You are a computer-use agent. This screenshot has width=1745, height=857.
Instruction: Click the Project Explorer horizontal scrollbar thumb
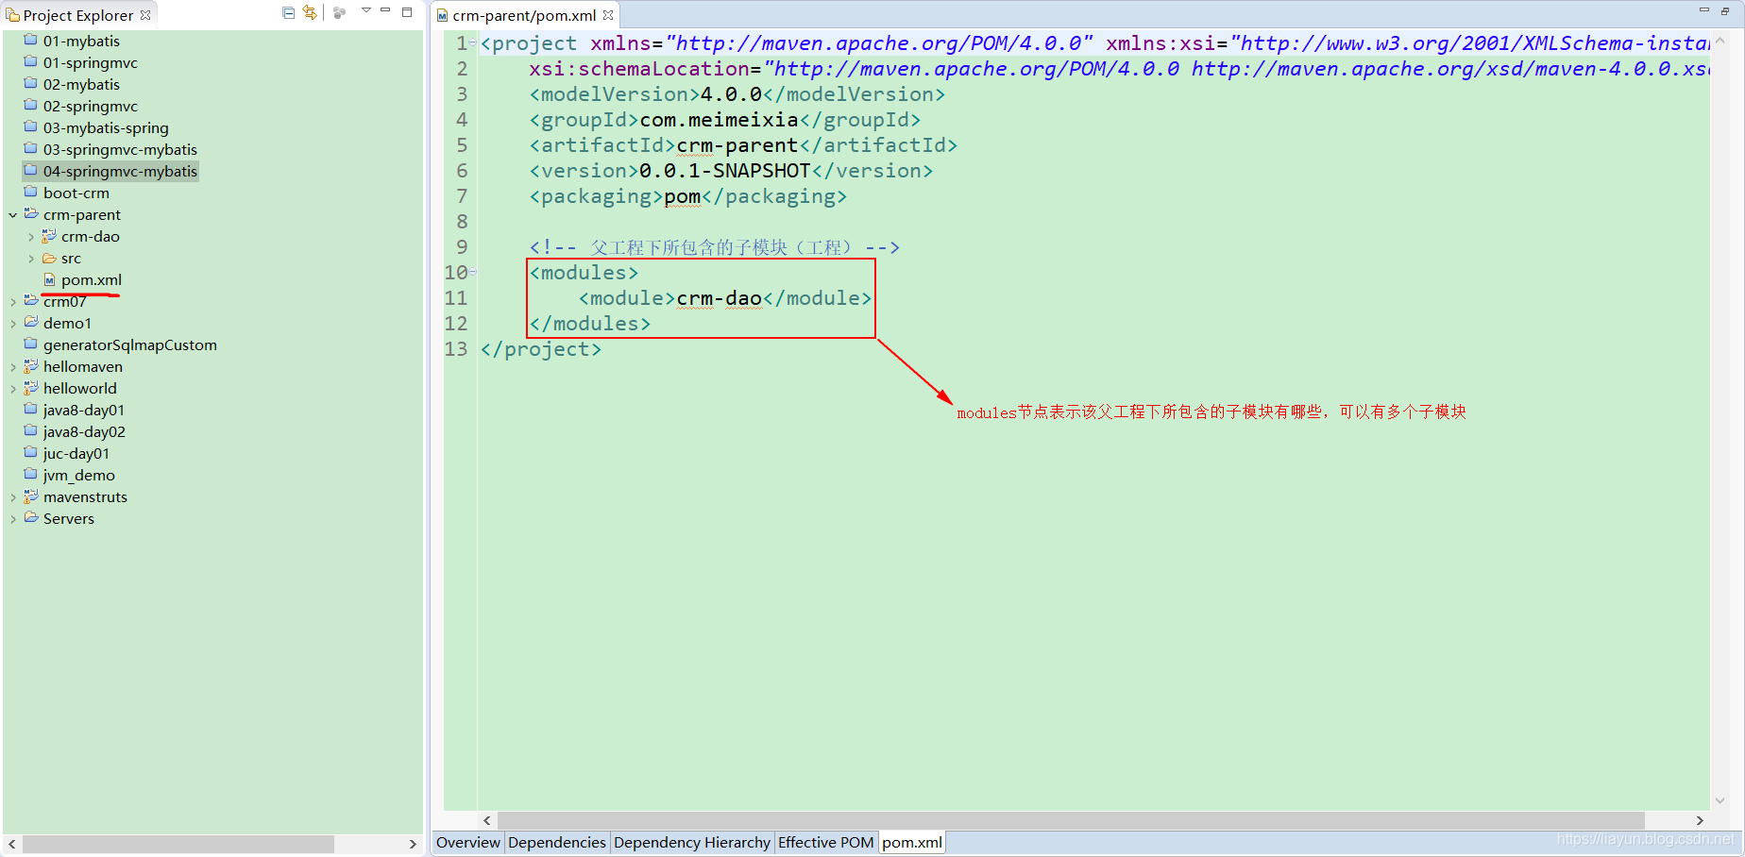(178, 844)
